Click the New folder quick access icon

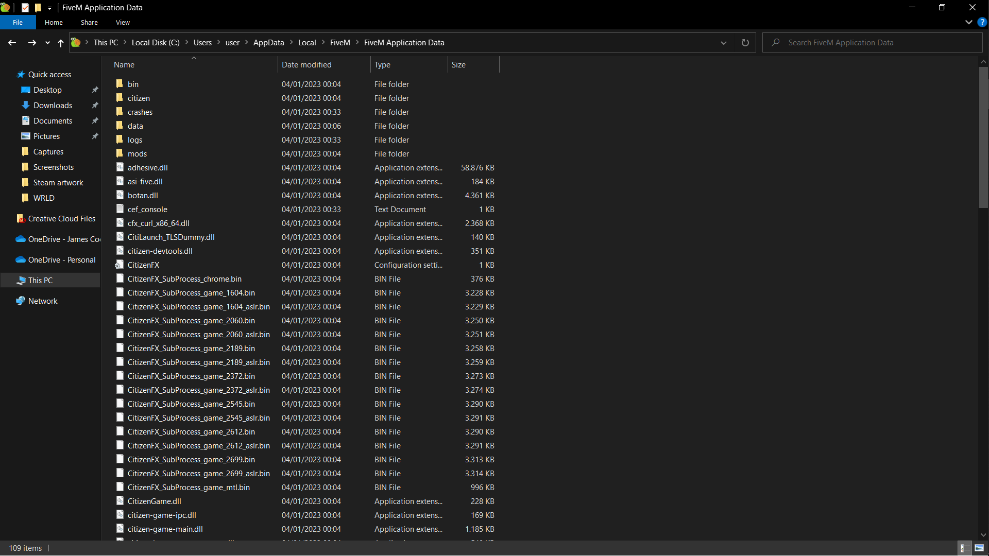coord(38,8)
